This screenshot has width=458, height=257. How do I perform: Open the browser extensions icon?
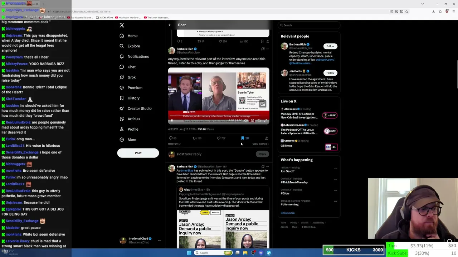pos(440,11)
